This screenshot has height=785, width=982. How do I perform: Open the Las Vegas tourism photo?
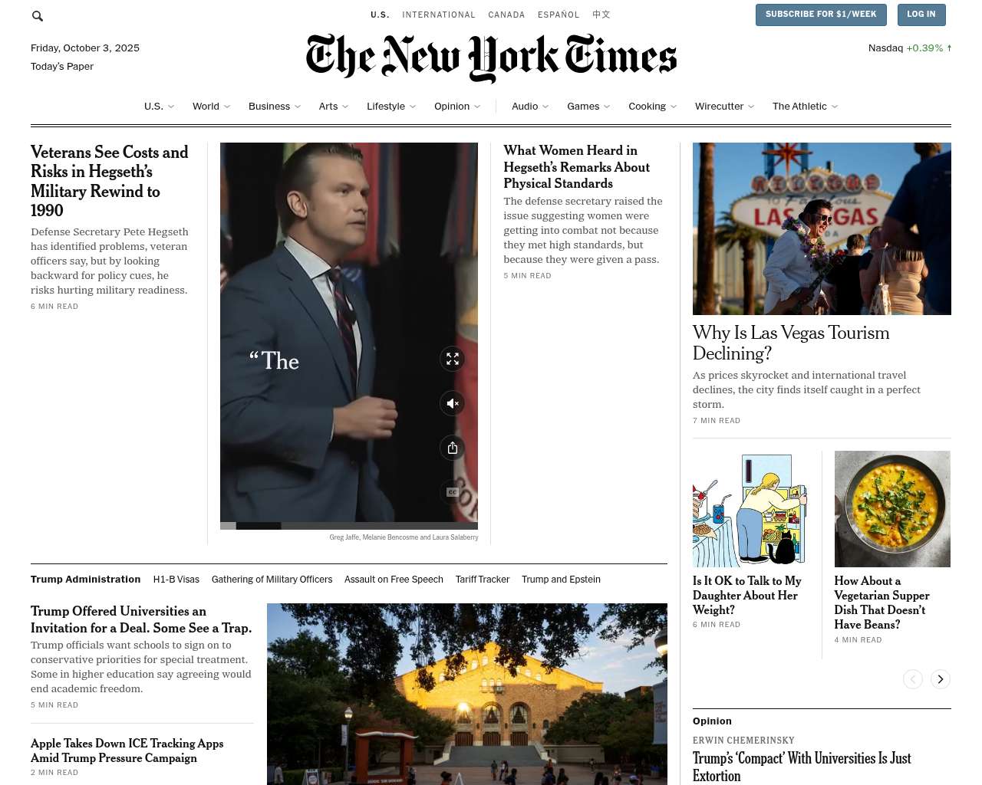pos(822,228)
